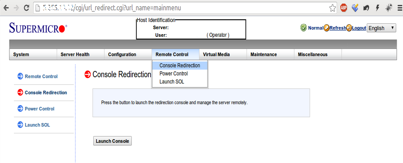Screen dimensions: 403x163
Task: Click the green Normal status check icon
Action: point(303,27)
